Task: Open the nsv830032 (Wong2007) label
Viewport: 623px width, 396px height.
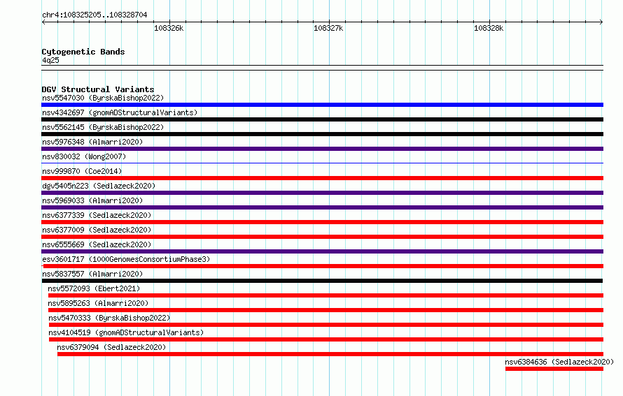Action: (84, 156)
